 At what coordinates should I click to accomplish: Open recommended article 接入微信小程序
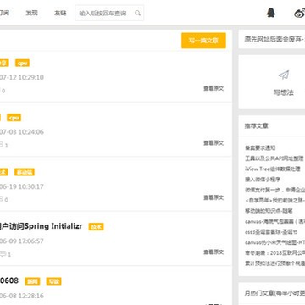(x=263, y=180)
